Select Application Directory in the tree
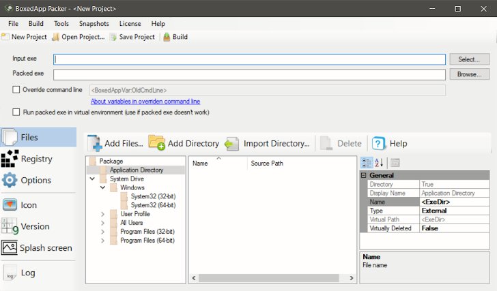This screenshot has width=497, height=291. 137,170
